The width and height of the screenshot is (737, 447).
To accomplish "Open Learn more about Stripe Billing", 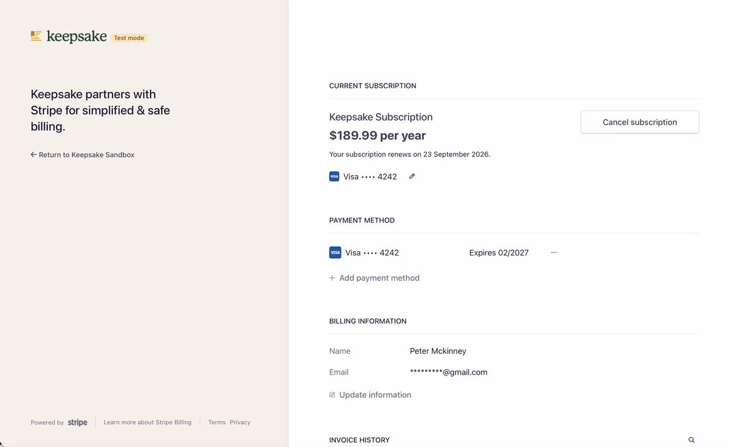I will pyautogui.click(x=147, y=422).
